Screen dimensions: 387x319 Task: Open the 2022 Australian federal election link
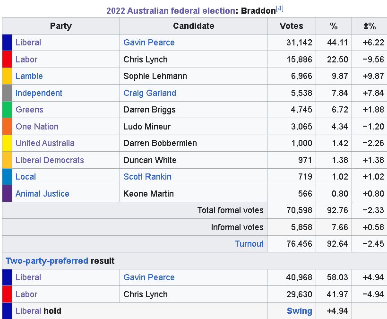(171, 10)
